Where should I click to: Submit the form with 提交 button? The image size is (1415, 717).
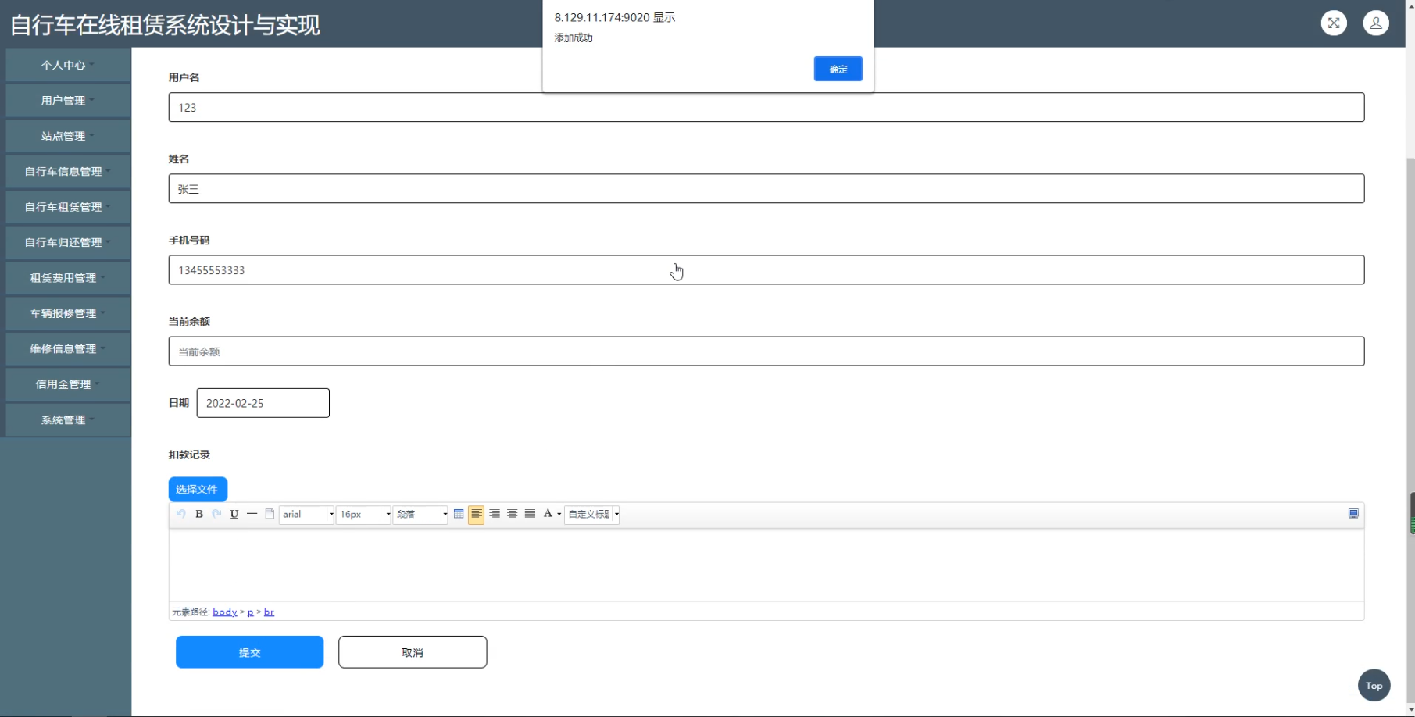249,652
